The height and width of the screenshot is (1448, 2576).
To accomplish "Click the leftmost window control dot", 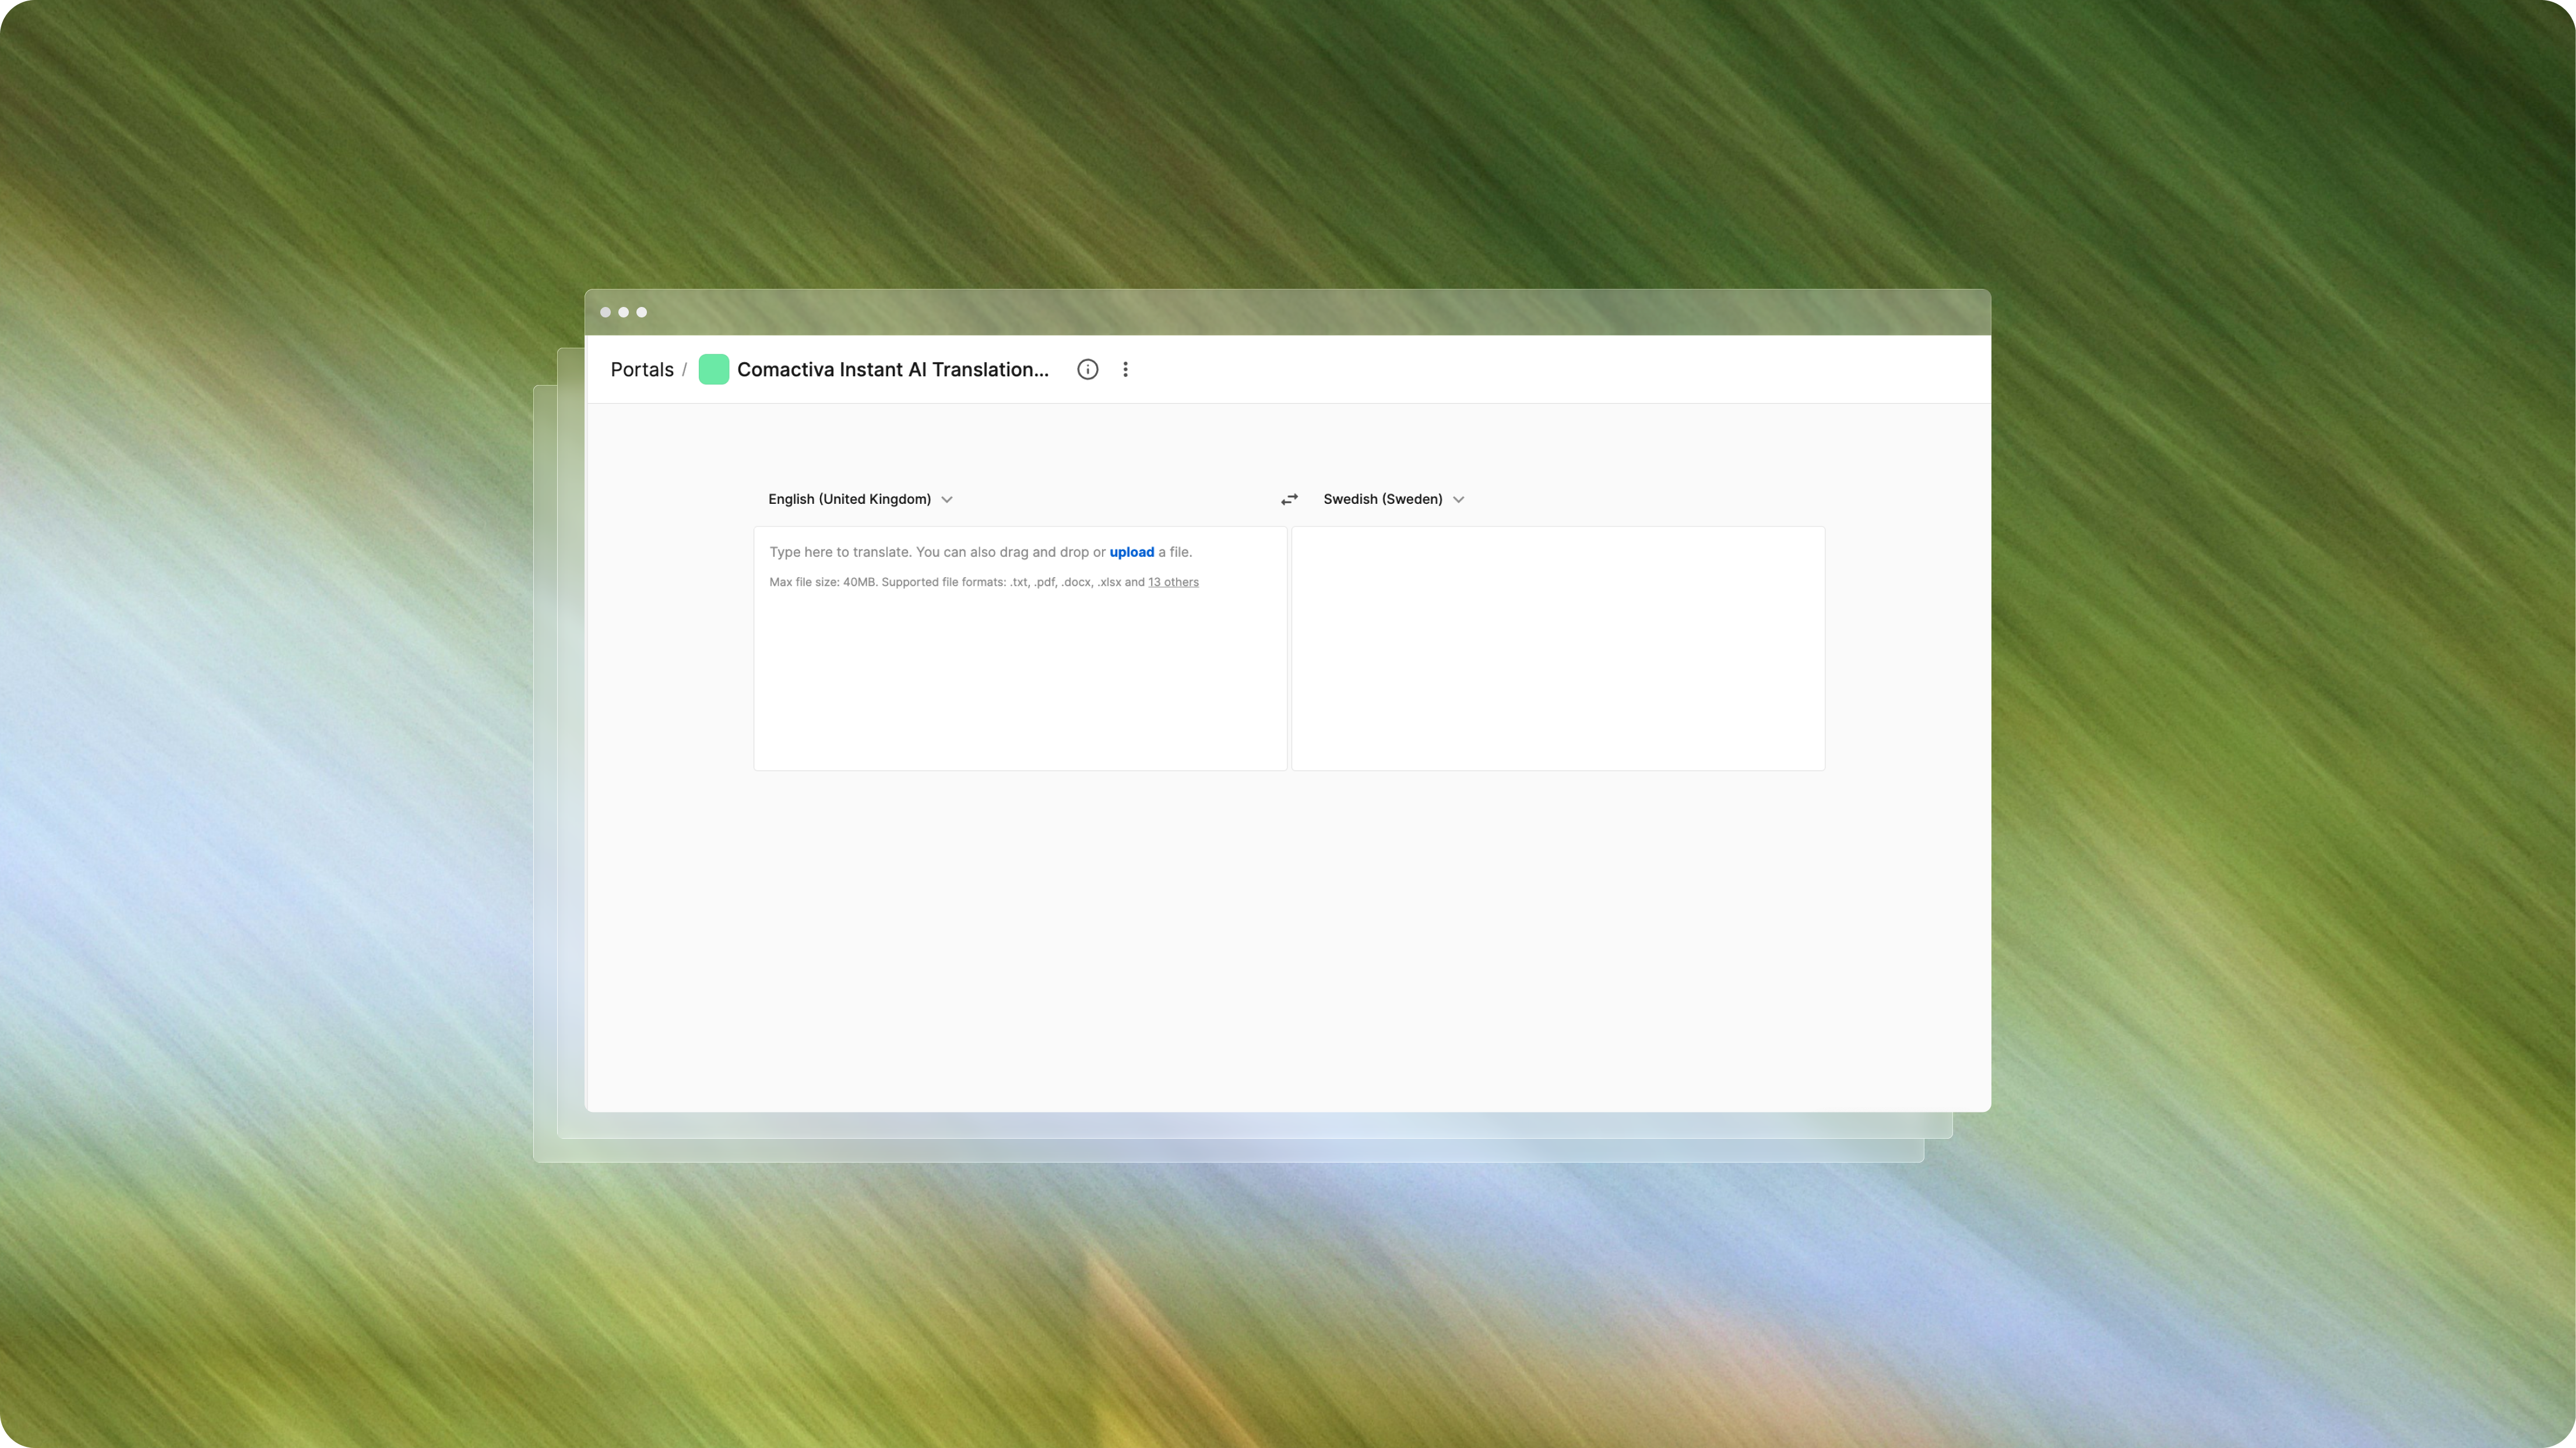I will click(x=606, y=312).
